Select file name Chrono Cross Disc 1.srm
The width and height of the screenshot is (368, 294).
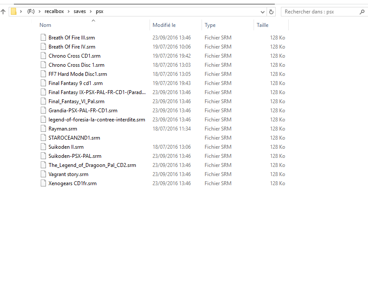point(76,65)
